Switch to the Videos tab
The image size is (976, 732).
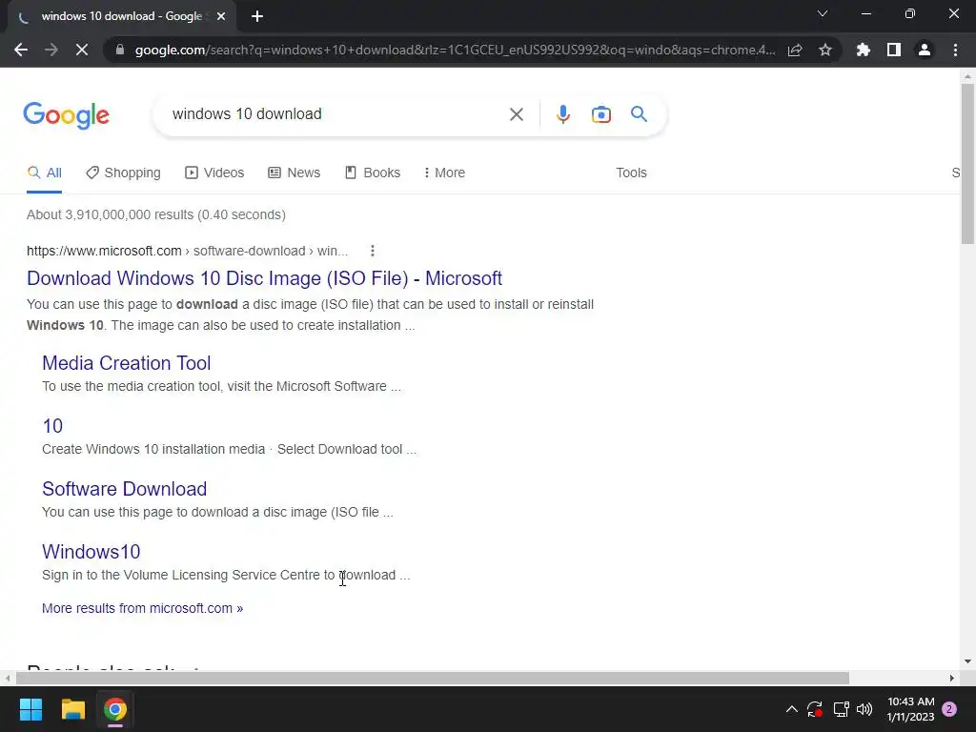tap(214, 173)
